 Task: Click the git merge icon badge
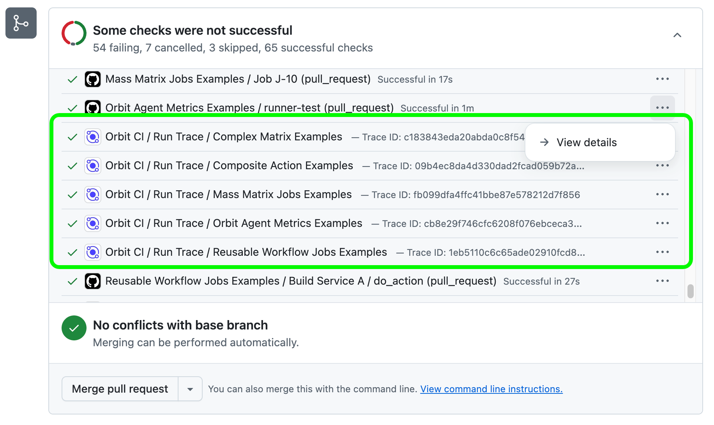[x=21, y=23]
